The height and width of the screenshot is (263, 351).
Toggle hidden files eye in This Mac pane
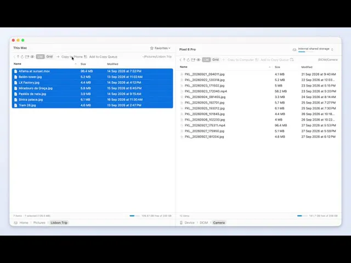tap(32, 57)
